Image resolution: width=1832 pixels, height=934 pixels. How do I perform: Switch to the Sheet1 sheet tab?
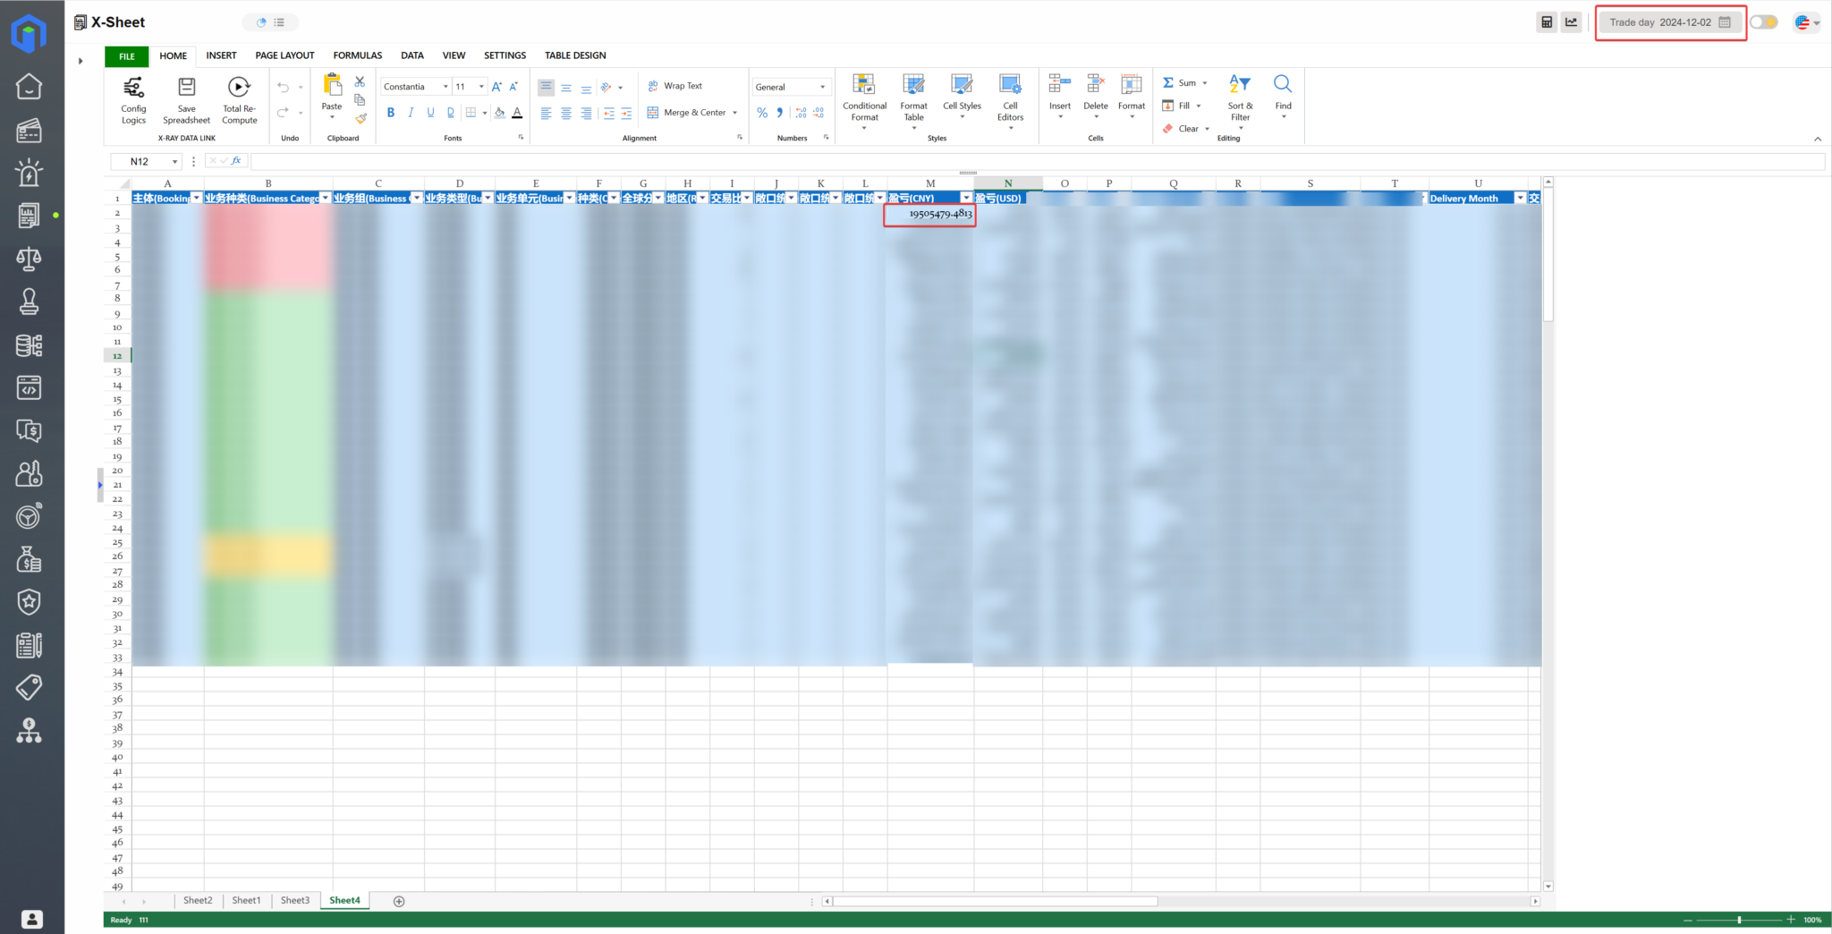pos(246,900)
